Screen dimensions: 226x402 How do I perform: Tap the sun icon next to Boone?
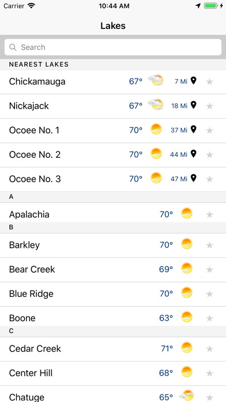click(x=187, y=317)
